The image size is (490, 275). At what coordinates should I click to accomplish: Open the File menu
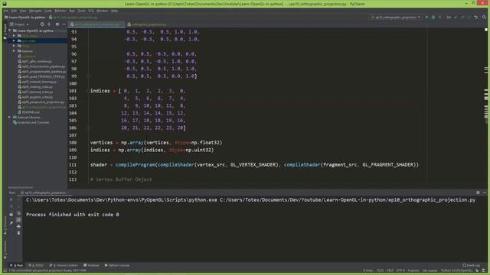pos(6,11)
